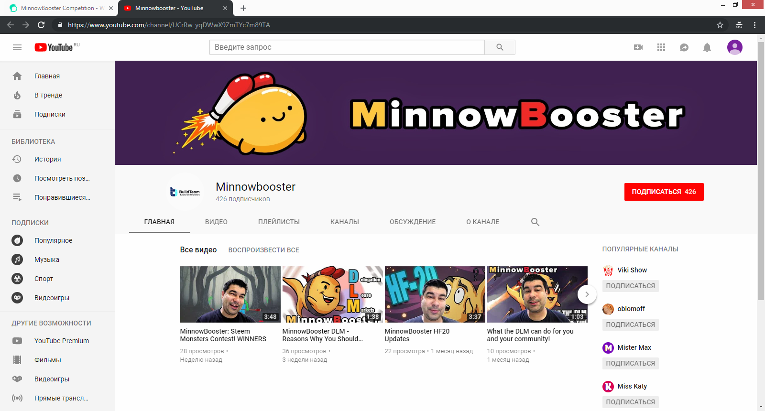Screen dimensions: 765x411
Task: Subscribe to Viki Show channel
Action: point(630,286)
